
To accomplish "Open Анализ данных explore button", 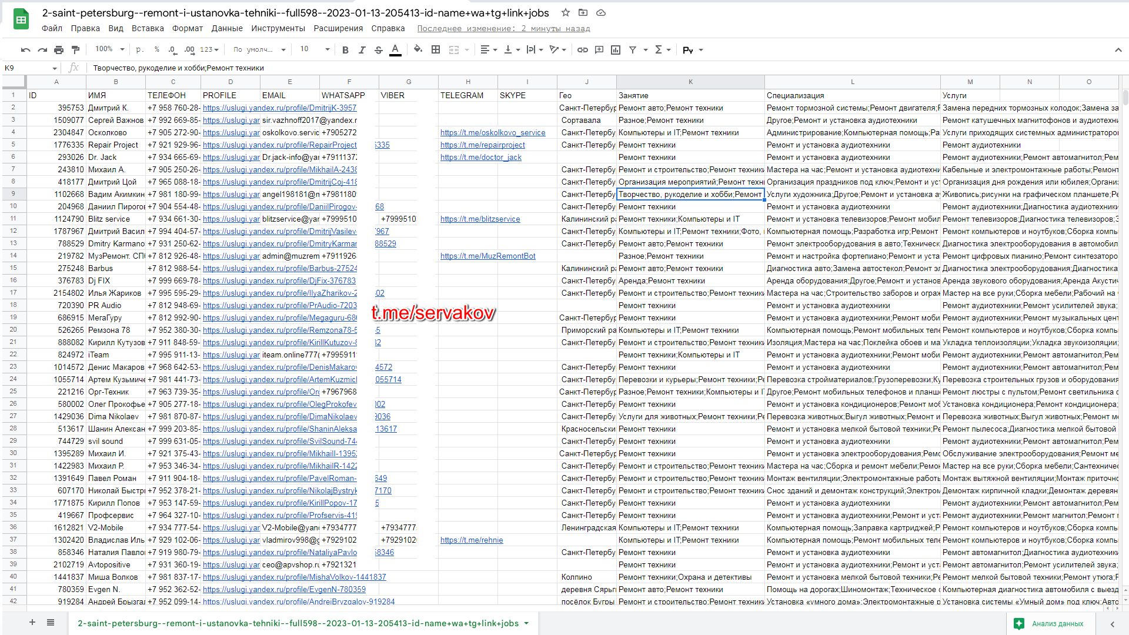I will click(1050, 624).
